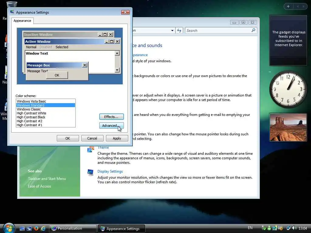311x233 pixels.
Task: Click the network icon in the system tray
Action: click(x=289, y=228)
